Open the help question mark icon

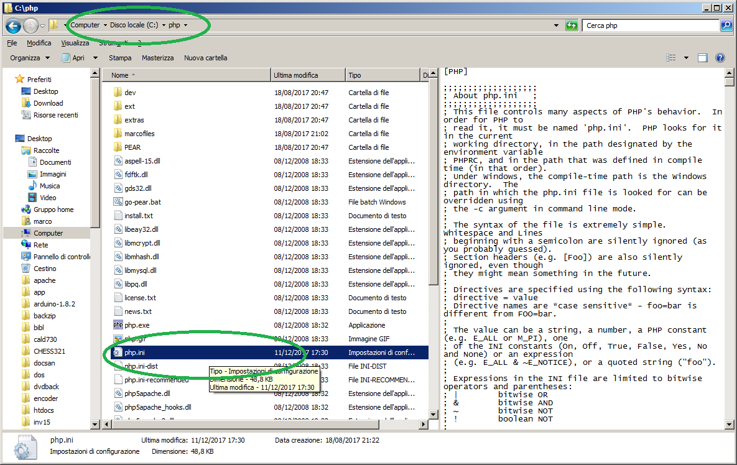click(x=720, y=58)
